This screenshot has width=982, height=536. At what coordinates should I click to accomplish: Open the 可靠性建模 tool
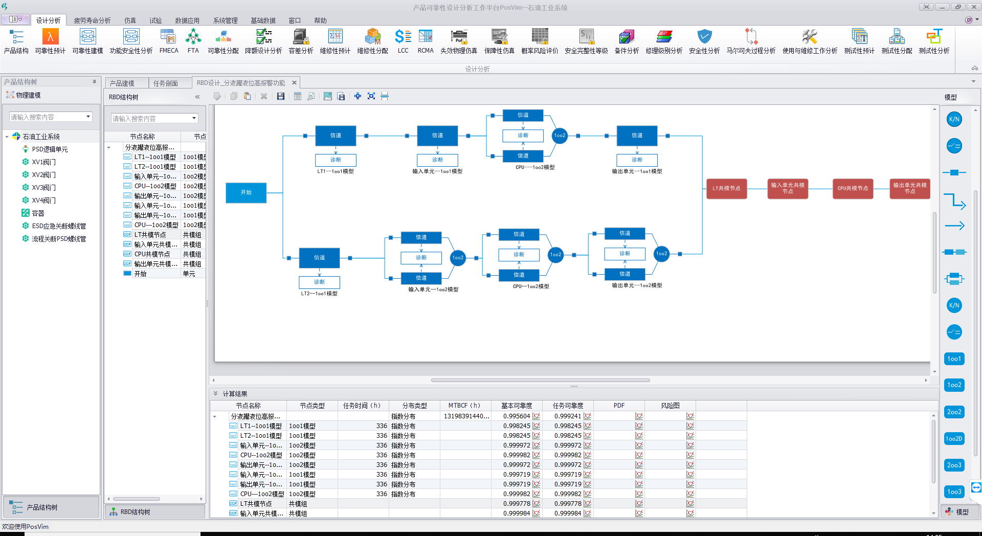point(87,41)
